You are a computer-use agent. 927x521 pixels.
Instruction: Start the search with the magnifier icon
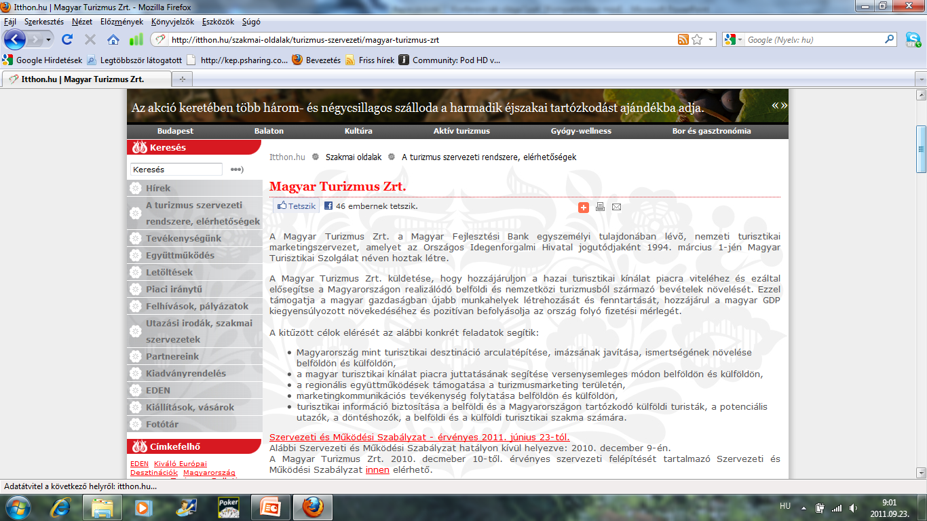[890, 40]
